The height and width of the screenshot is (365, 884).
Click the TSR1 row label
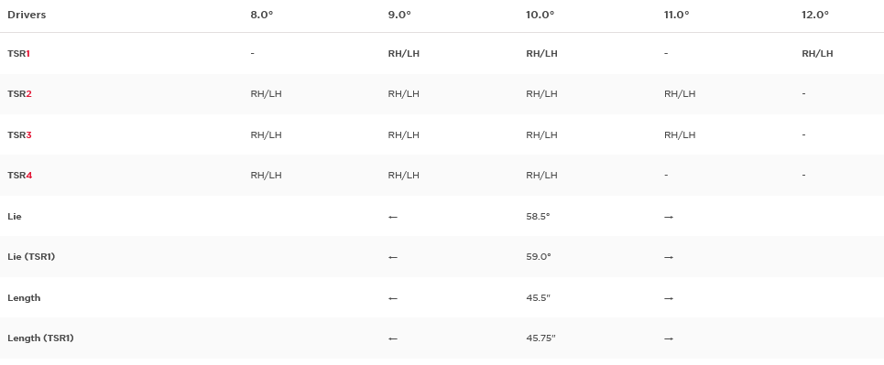click(x=18, y=53)
